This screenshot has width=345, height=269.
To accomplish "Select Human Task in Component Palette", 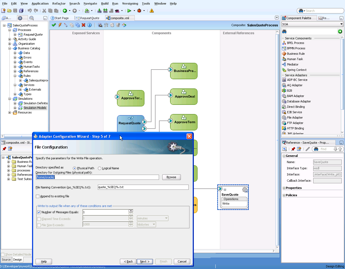I will (x=295, y=59).
